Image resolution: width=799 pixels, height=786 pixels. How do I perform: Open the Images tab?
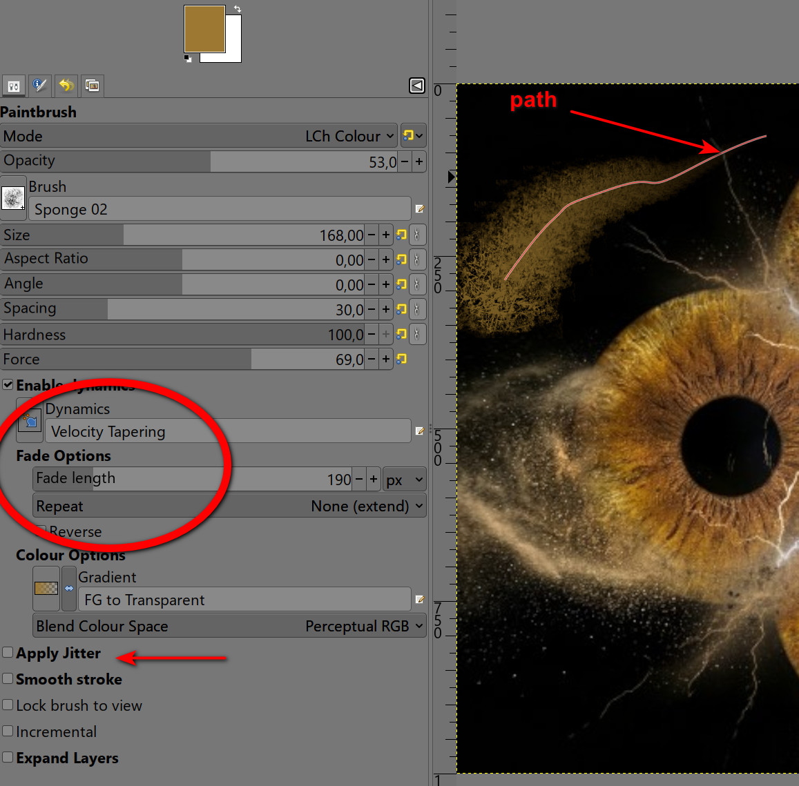tap(92, 86)
